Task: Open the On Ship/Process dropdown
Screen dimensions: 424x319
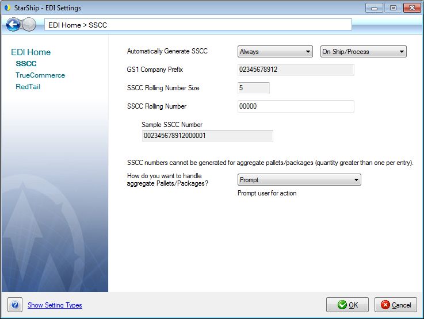Action: tap(363, 52)
